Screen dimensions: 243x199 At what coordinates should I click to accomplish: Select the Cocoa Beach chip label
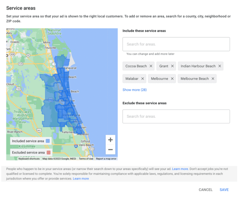coord(136,66)
